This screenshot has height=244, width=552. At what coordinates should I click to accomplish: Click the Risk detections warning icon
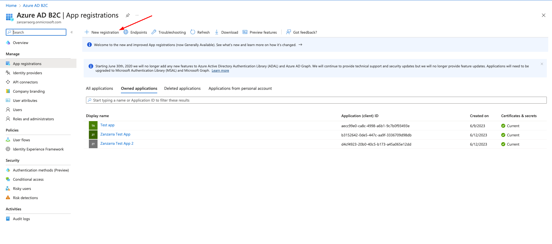click(8, 198)
